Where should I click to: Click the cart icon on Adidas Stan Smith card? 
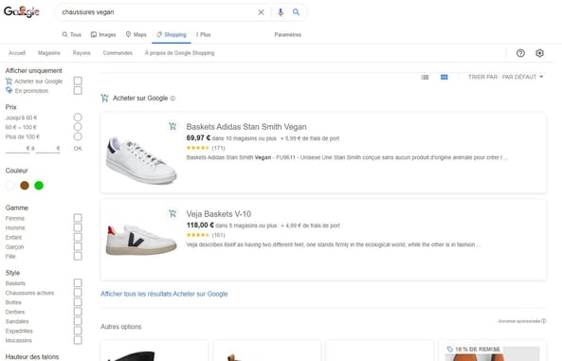(172, 126)
